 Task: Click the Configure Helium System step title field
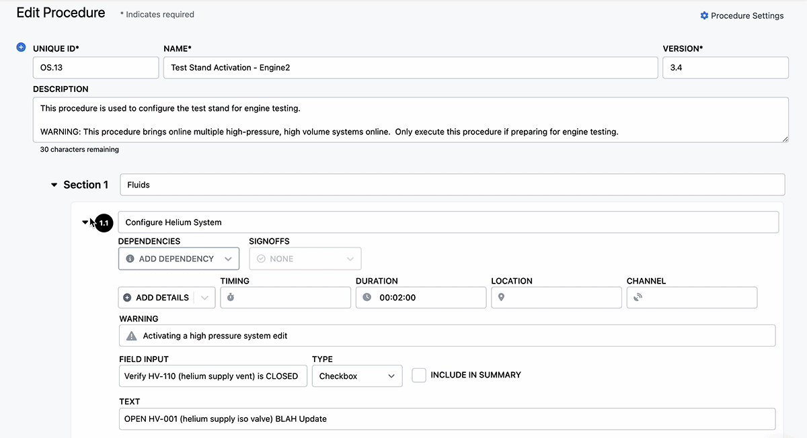pos(449,222)
